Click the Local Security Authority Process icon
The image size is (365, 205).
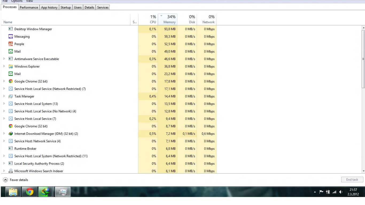point(11,163)
